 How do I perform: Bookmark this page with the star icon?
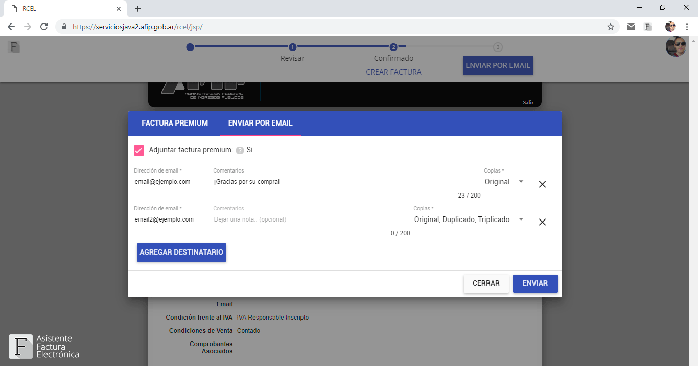click(x=611, y=27)
